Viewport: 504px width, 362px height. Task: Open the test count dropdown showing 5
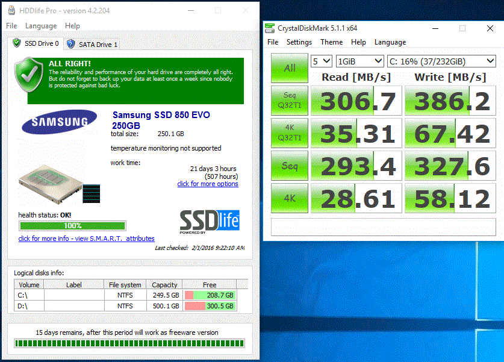pyautogui.click(x=321, y=61)
